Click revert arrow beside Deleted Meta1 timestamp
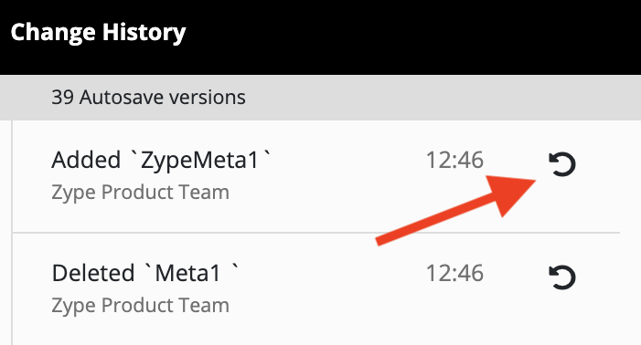The height and width of the screenshot is (345, 641). pos(562,277)
